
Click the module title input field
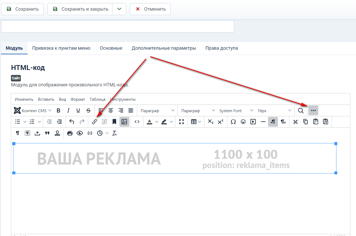[118, 27]
